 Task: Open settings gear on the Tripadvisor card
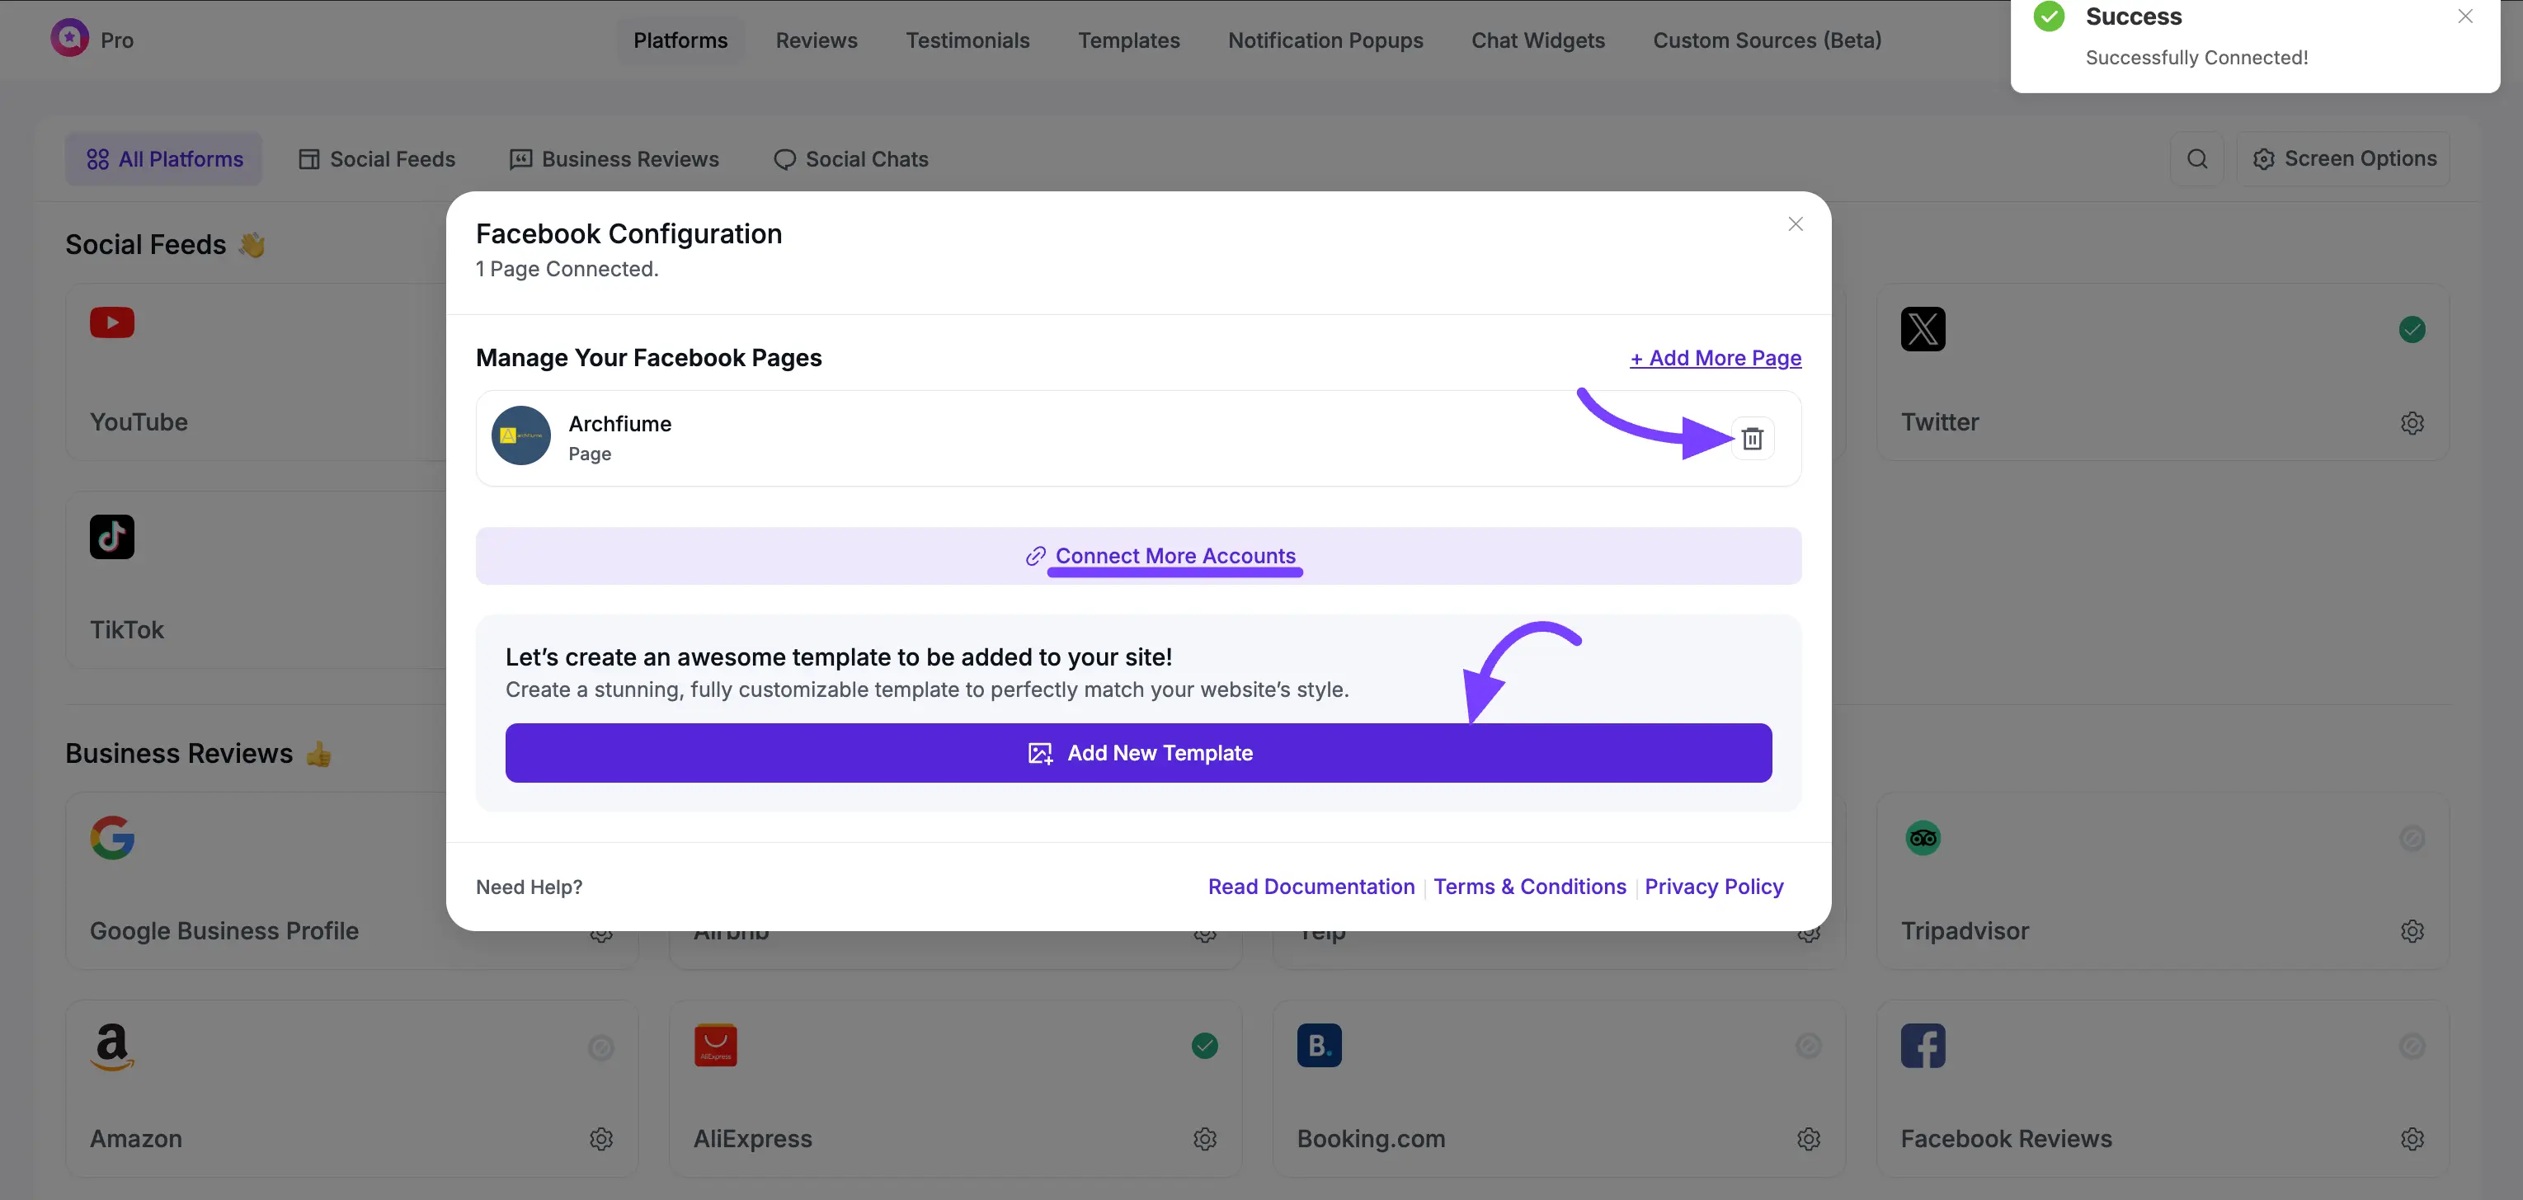click(2412, 930)
